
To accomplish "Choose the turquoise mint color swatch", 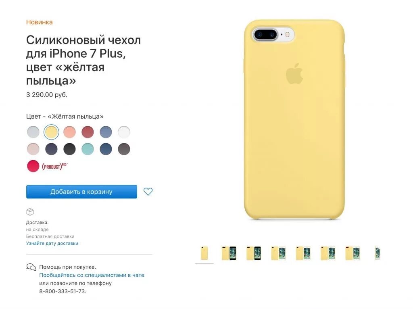I will [x=88, y=149].
